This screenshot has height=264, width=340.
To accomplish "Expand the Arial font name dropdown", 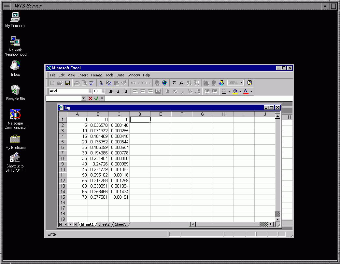I will [90, 91].
